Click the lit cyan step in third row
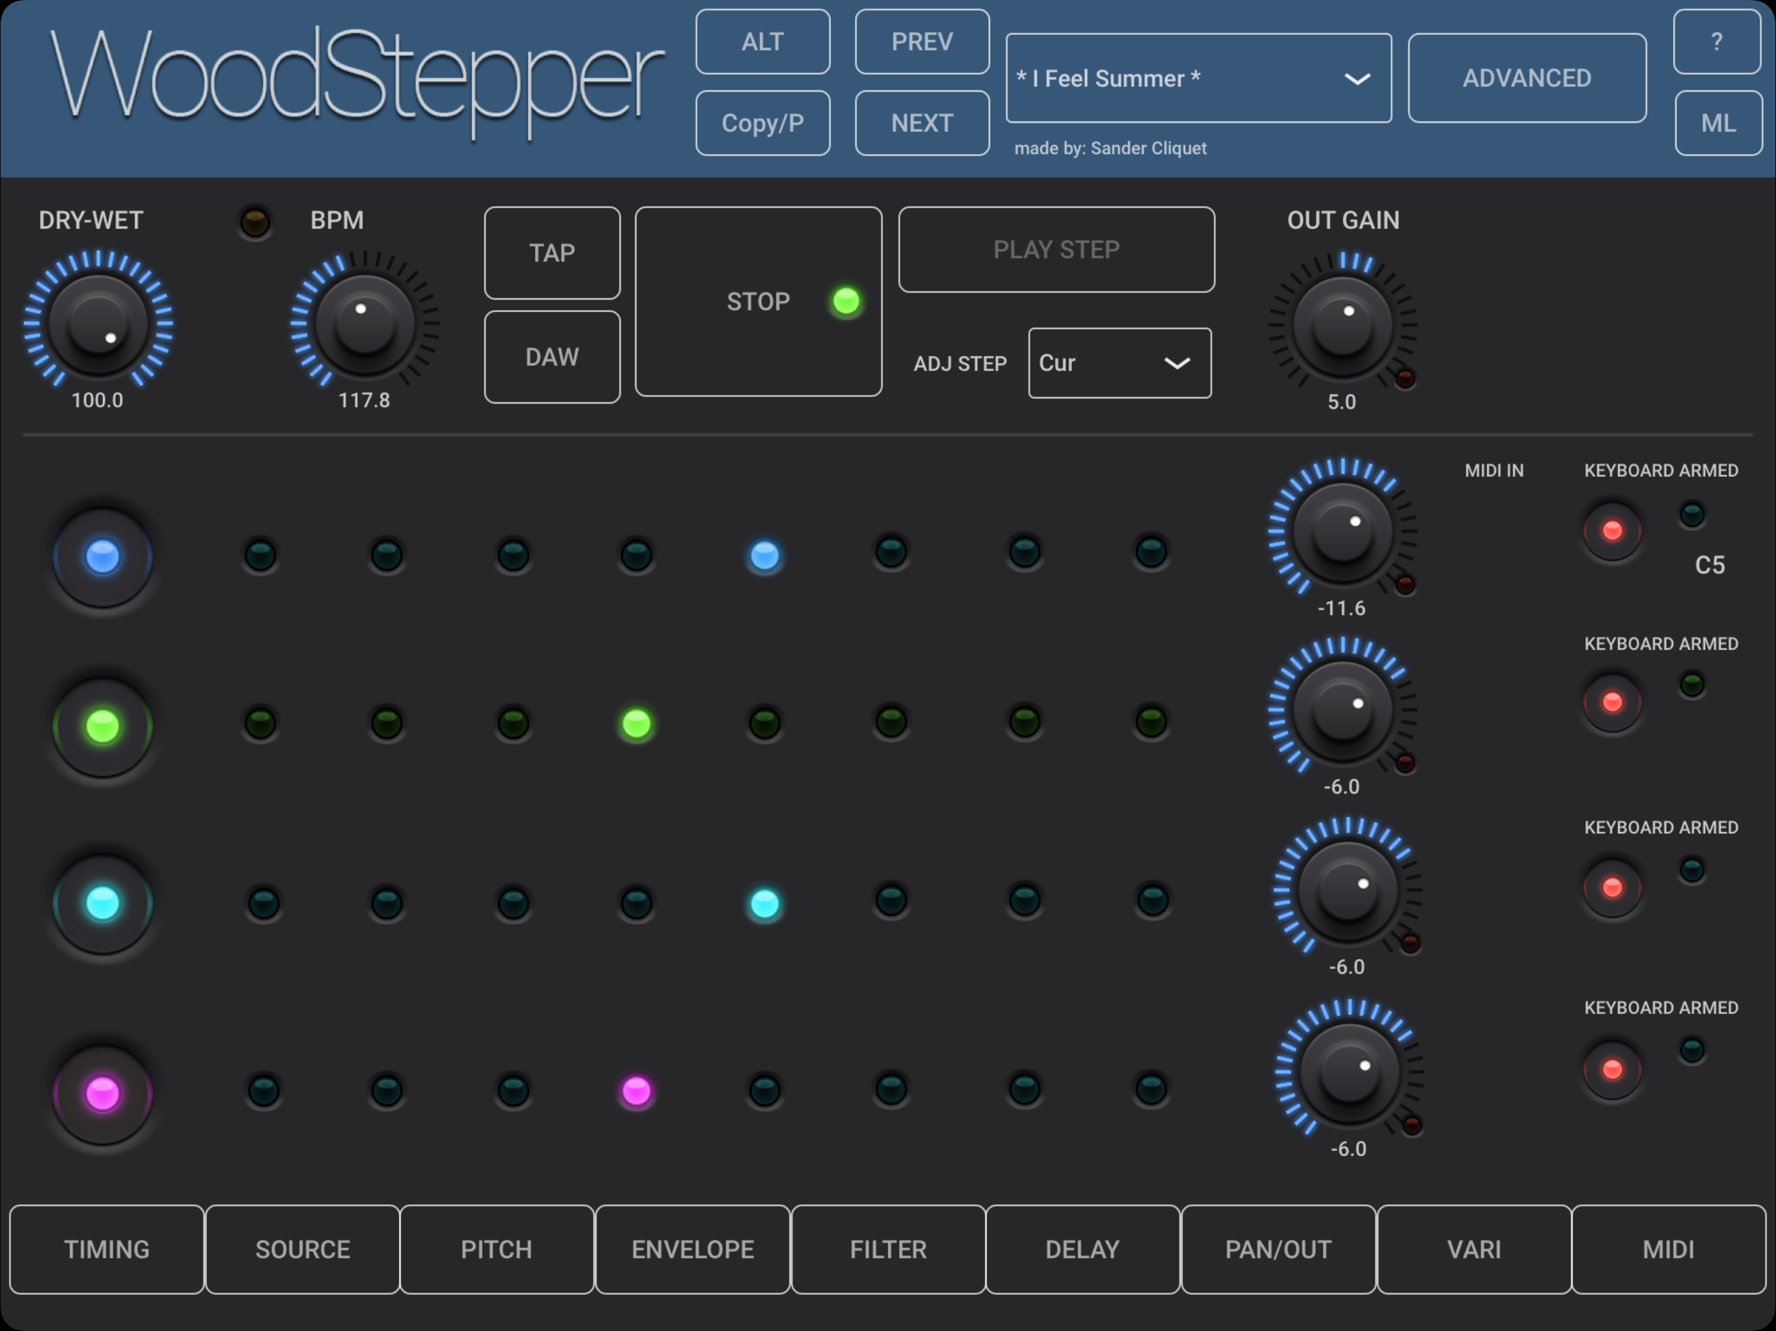This screenshot has width=1776, height=1331. pos(764,904)
